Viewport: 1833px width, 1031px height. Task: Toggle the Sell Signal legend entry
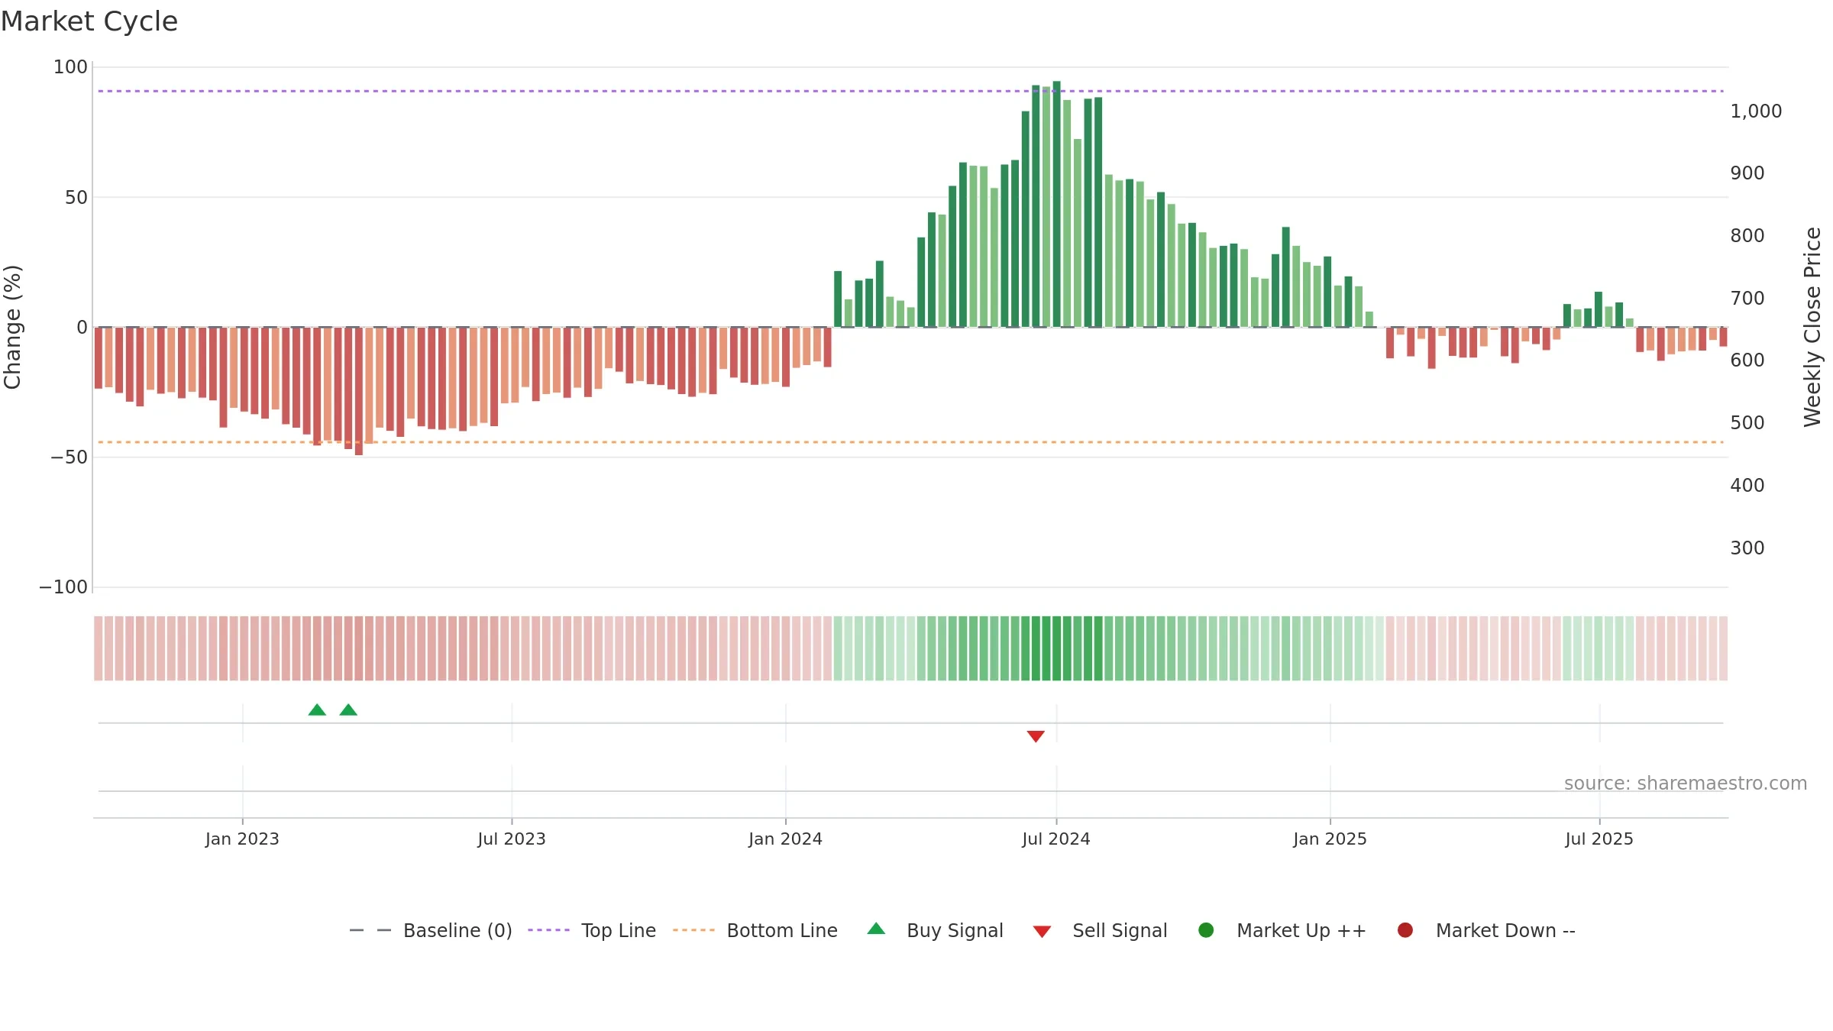pyautogui.click(x=1100, y=930)
